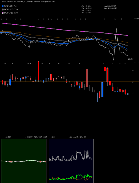Image resolution: width=139 pixels, height=183 pixels.
Task: Click the ADX values '(14 day) 7, +28, -25'
Action: tap(78, 137)
